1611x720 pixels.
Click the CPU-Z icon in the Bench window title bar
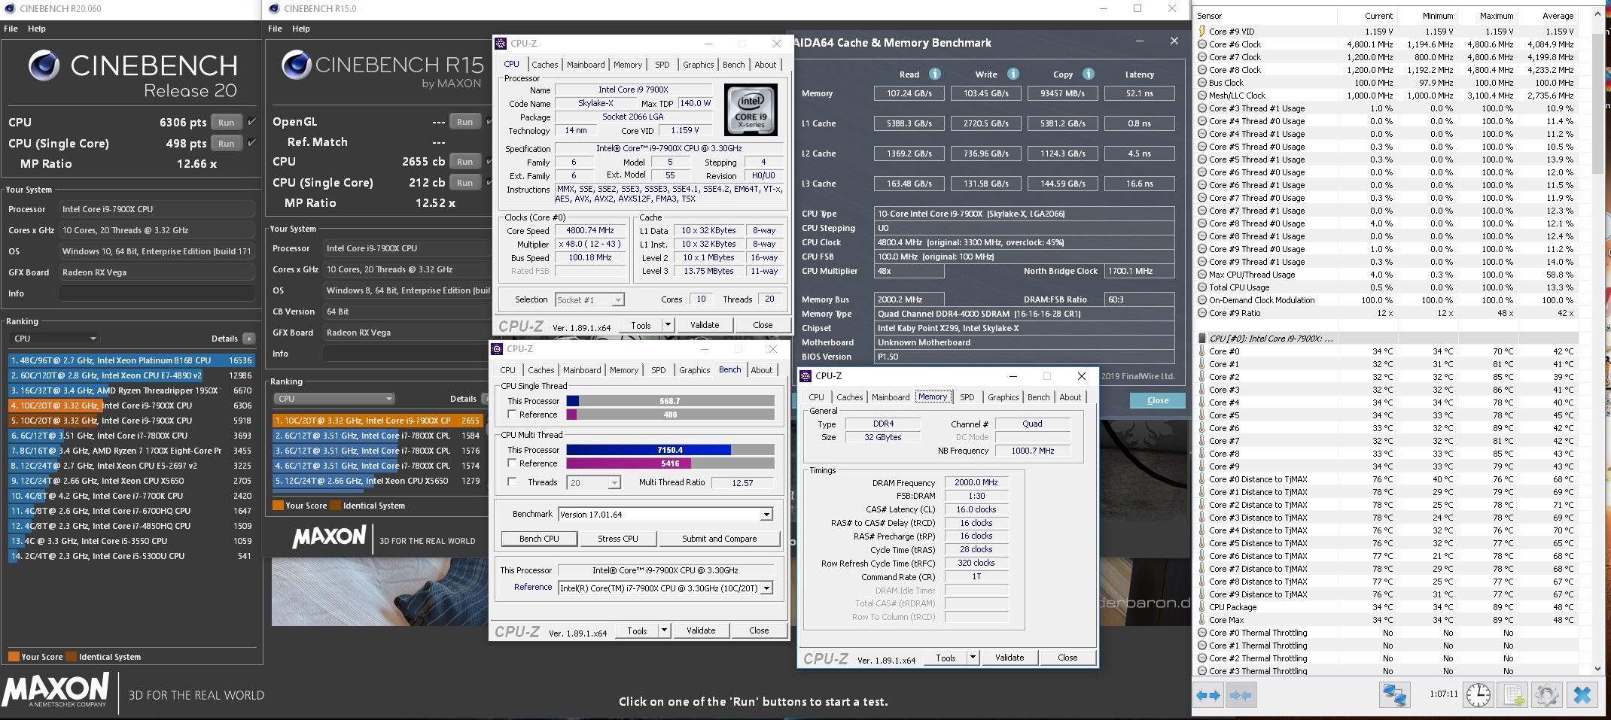pyautogui.click(x=498, y=349)
